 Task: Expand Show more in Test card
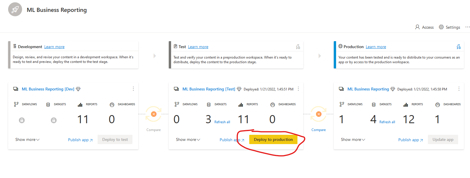click(188, 140)
